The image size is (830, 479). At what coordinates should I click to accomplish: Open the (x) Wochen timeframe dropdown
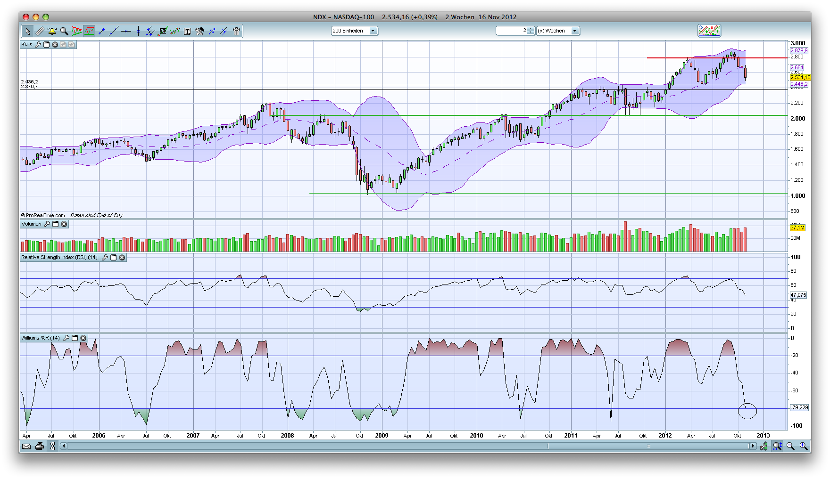pos(558,31)
